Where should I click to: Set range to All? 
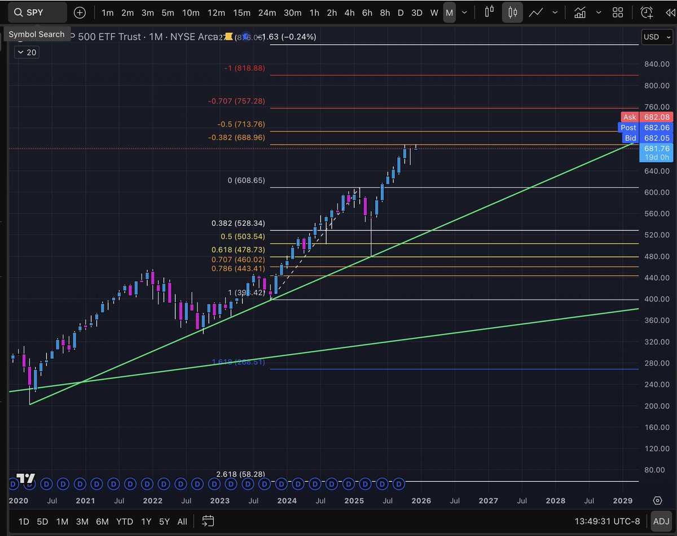pos(182,521)
